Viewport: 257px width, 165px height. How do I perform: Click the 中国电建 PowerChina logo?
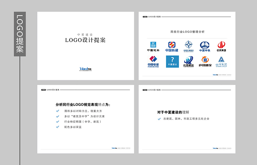(x=153, y=61)
